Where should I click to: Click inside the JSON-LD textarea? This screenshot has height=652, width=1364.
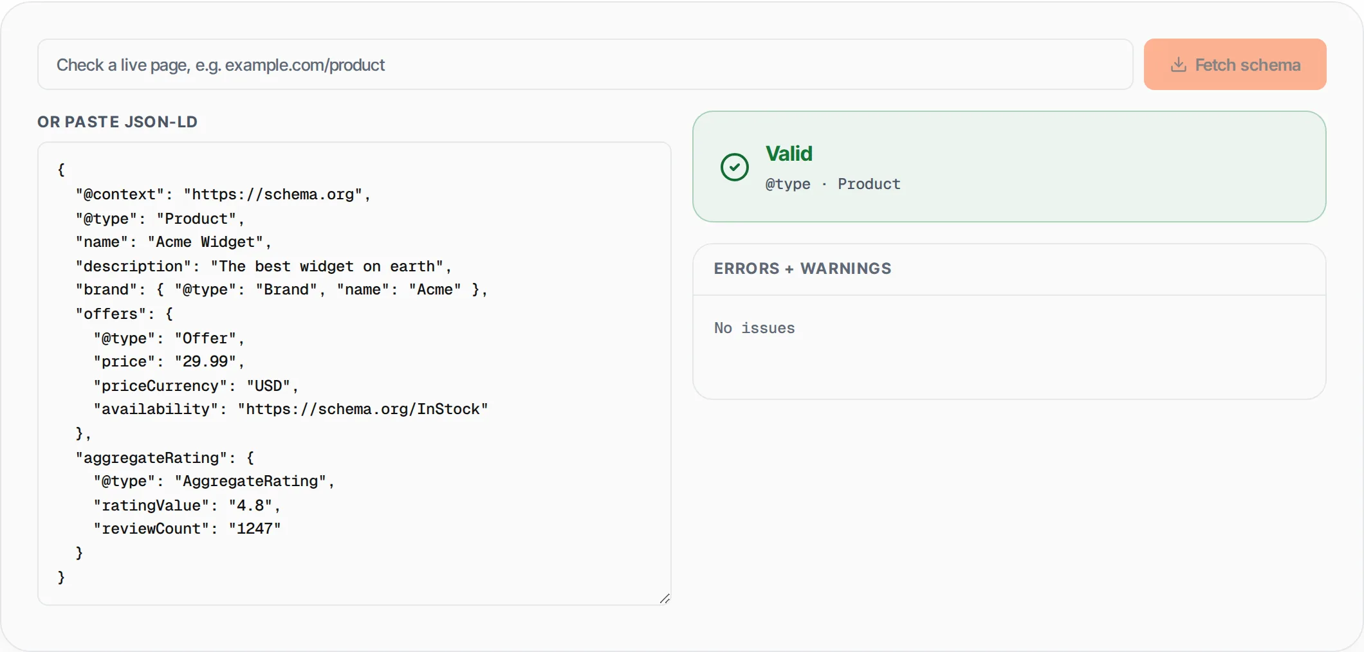pyautogui.click(x=354, y=373)
